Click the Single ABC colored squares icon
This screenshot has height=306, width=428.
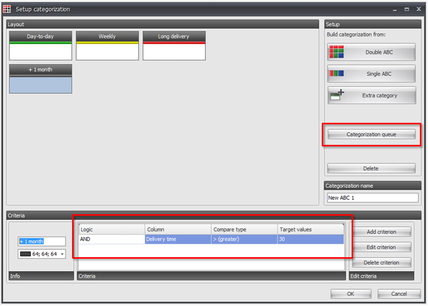click(x=336, y=73)
